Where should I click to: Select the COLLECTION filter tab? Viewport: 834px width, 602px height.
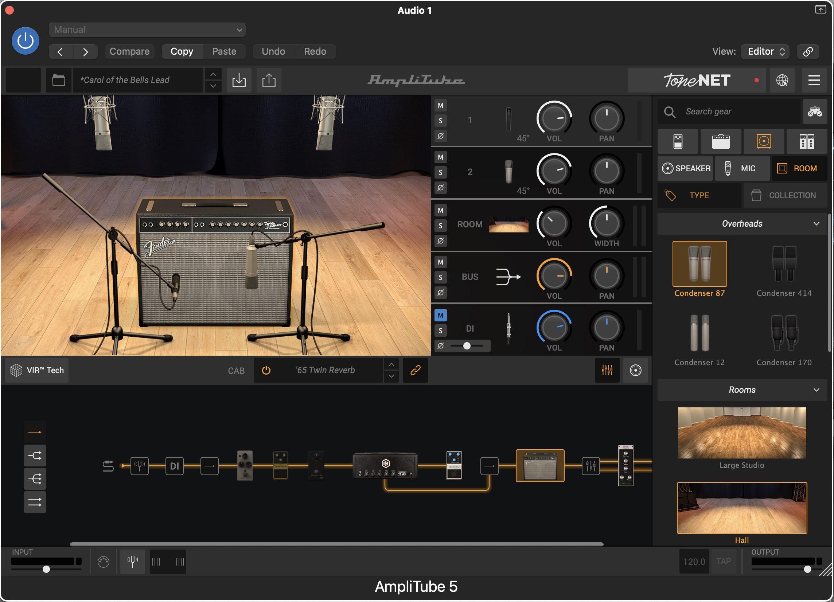pyautogui.click(x=786, y=196)
